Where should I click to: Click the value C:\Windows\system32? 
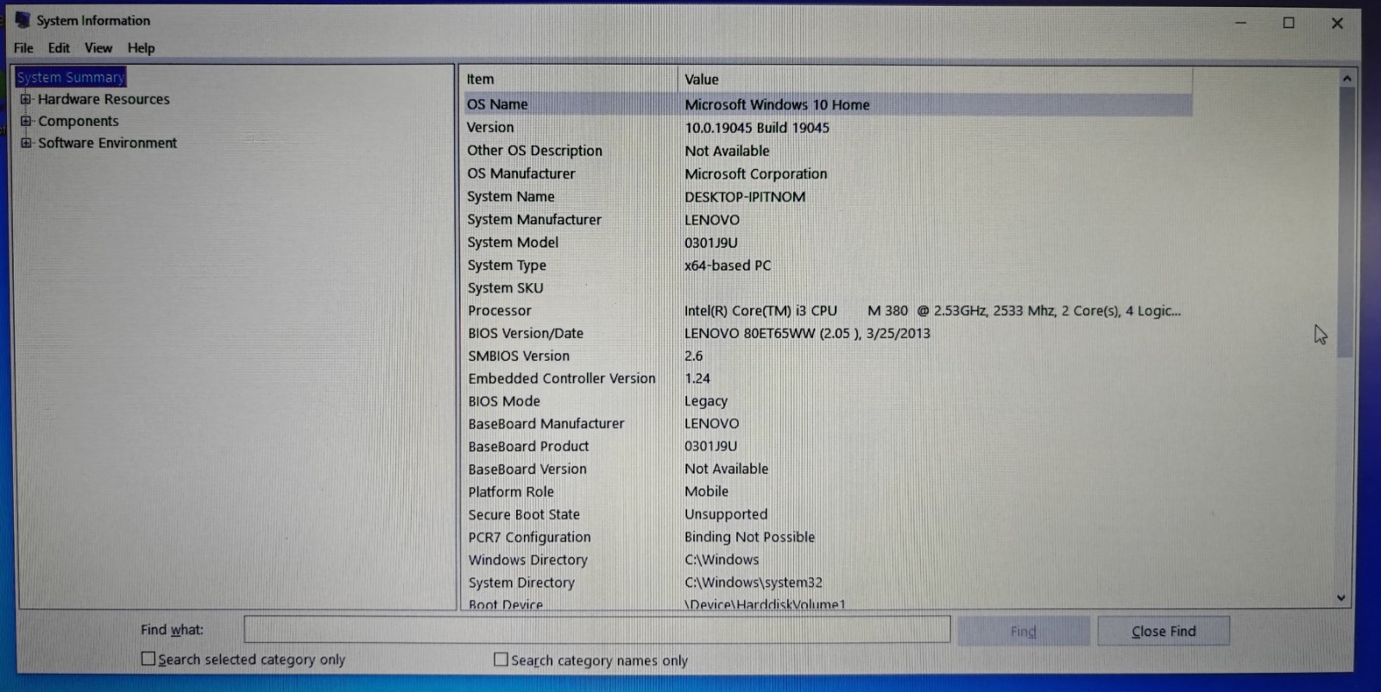tap(754, 582)
